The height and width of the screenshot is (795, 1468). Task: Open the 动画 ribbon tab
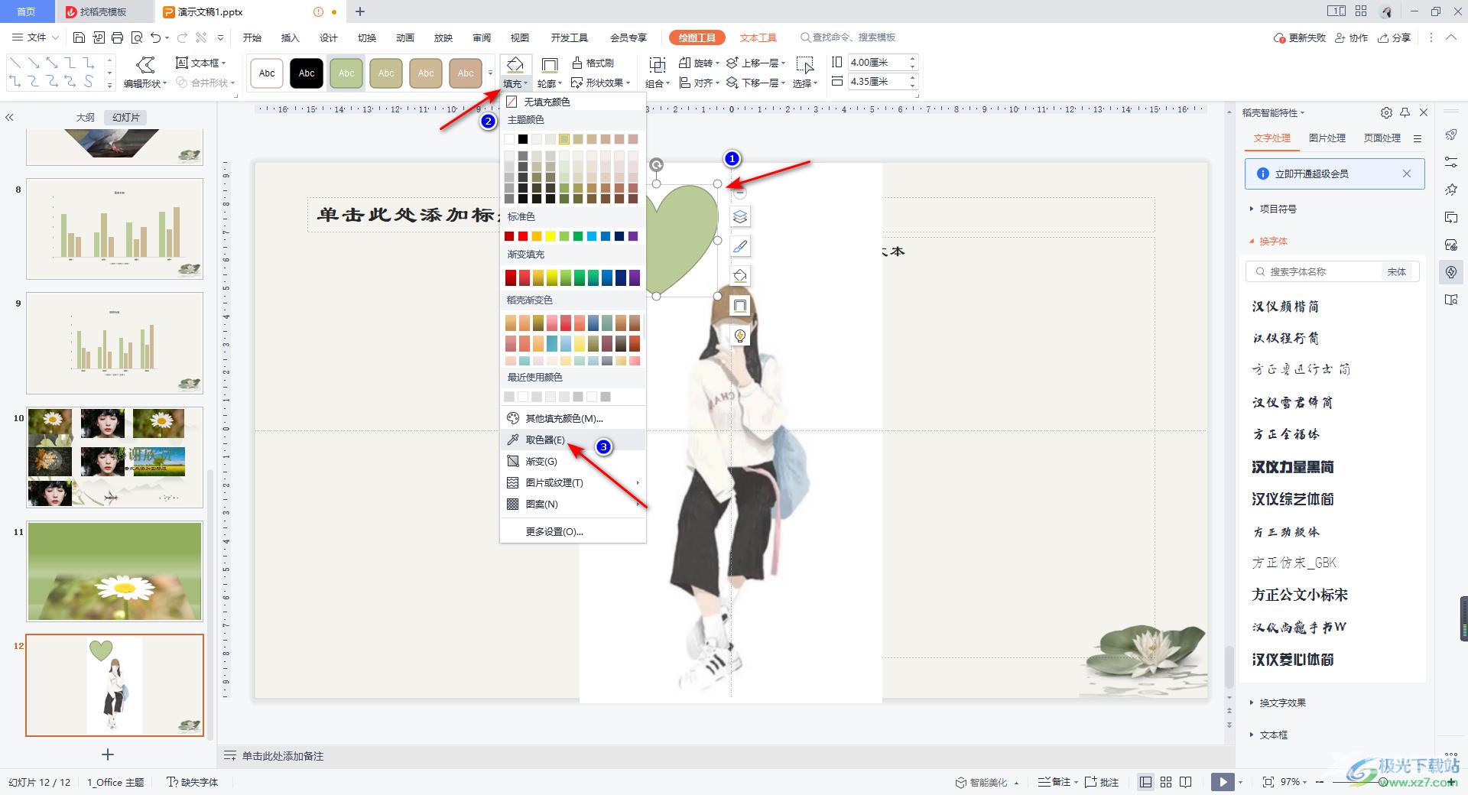[405, 37]
